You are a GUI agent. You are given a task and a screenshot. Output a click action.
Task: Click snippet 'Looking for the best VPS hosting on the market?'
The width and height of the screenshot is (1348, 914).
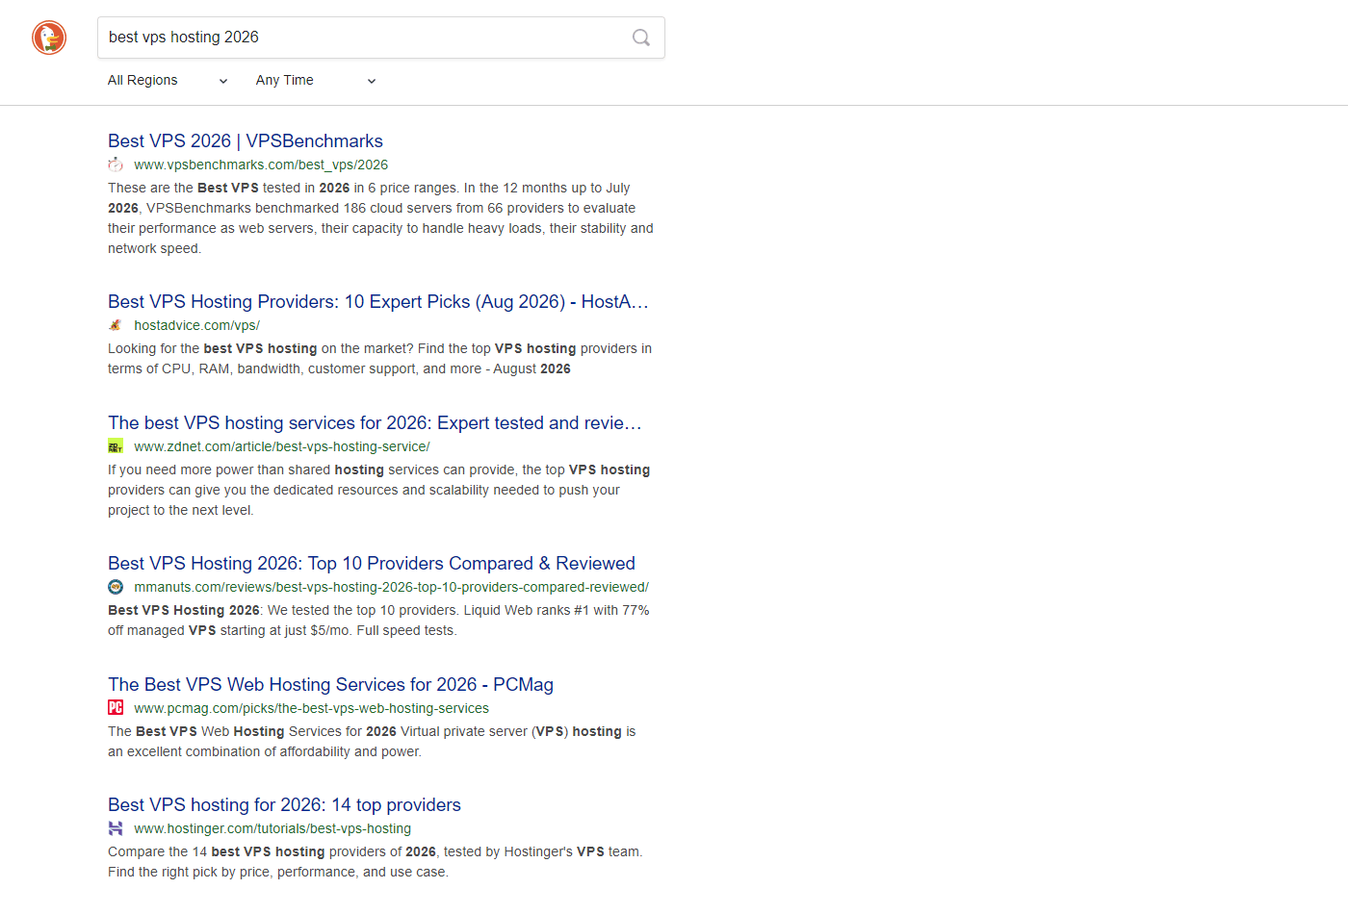tap(379, 359)
